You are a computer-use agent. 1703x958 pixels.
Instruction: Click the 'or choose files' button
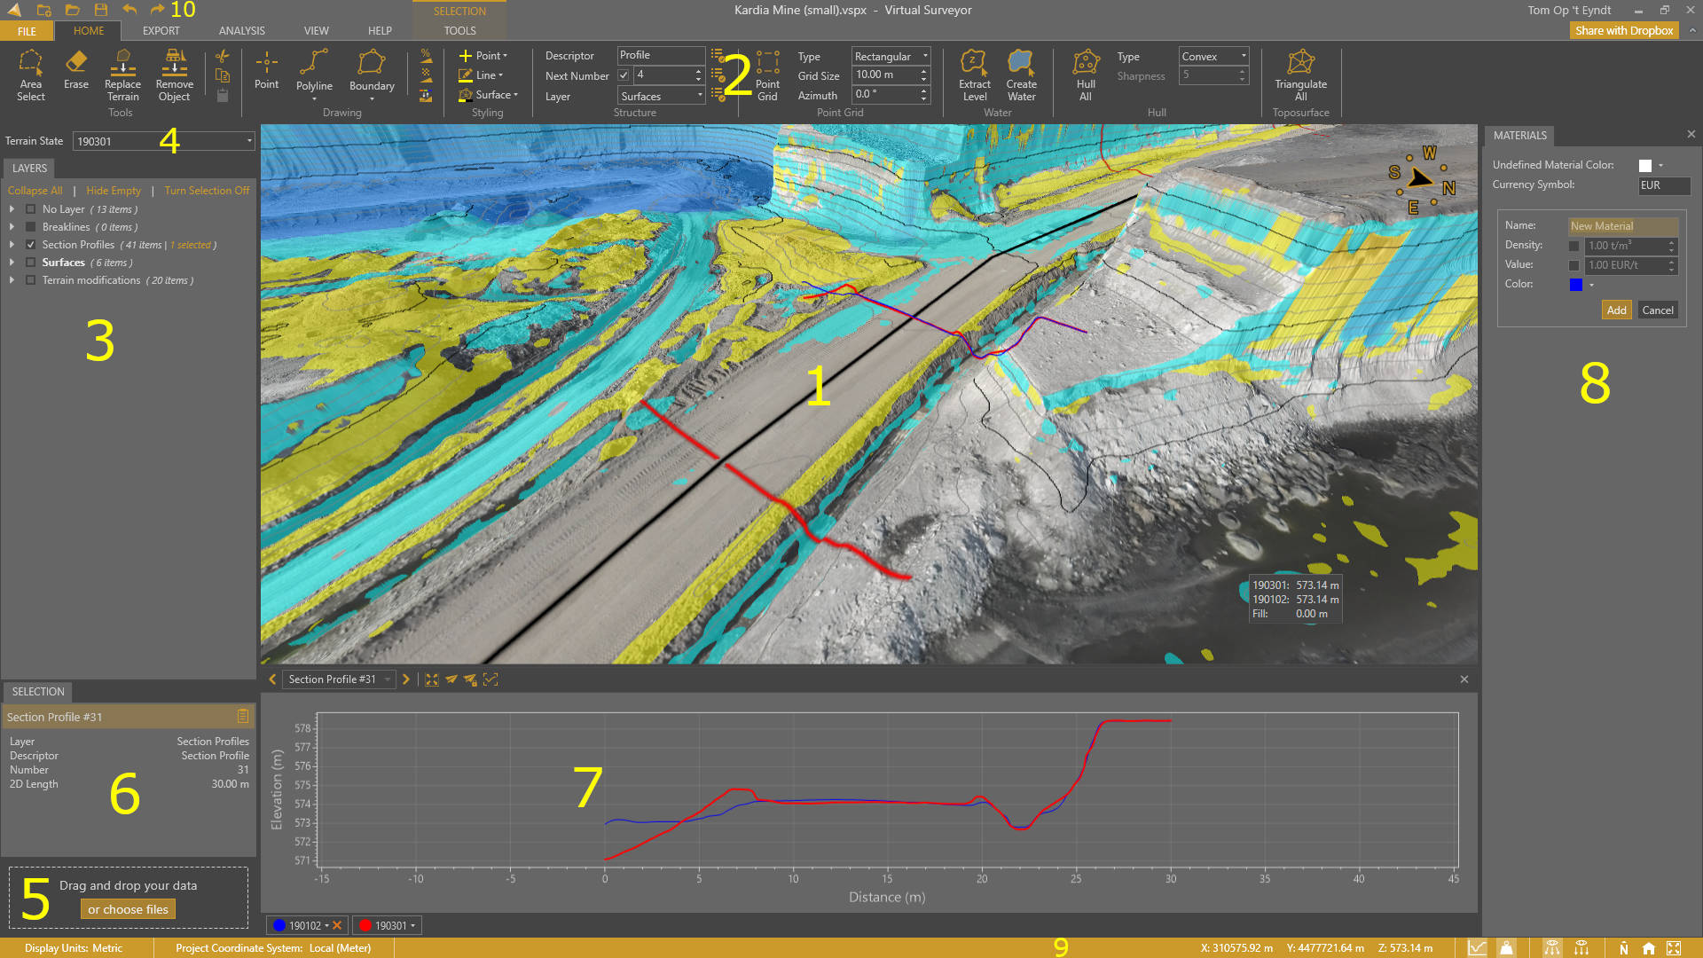tap(128, 909)
